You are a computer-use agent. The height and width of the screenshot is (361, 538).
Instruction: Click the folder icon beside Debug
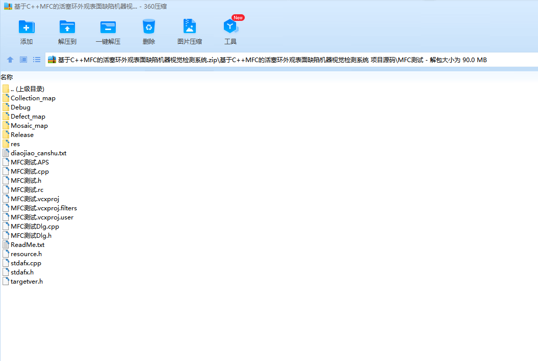pyautogui.click(x=6, y=107)
